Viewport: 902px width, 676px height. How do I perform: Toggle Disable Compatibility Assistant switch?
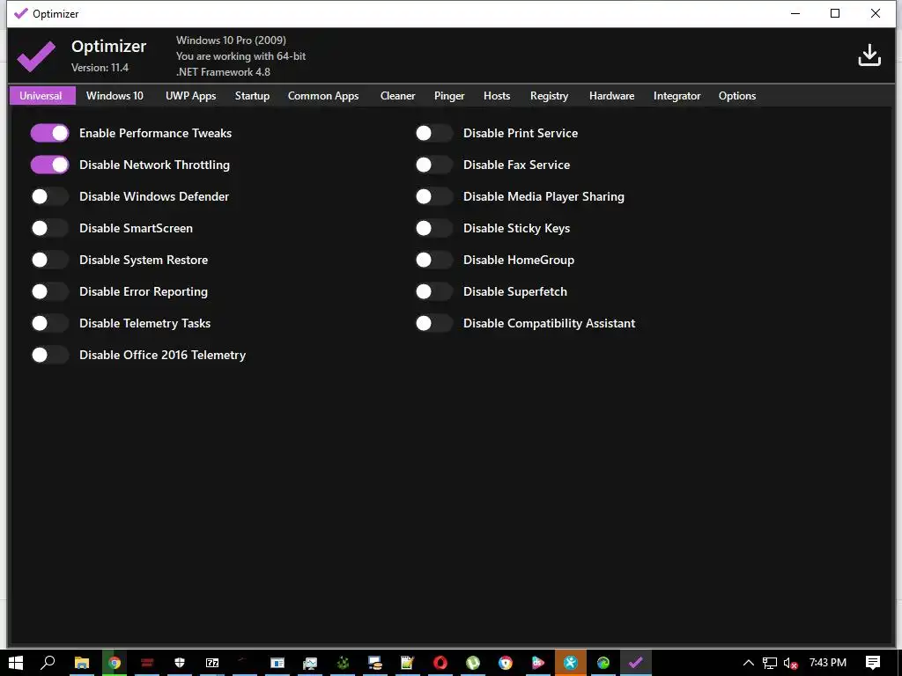(434, 323)
